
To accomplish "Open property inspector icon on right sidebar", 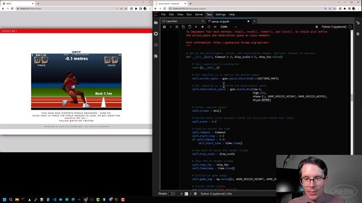I will (x=358, y=23).
